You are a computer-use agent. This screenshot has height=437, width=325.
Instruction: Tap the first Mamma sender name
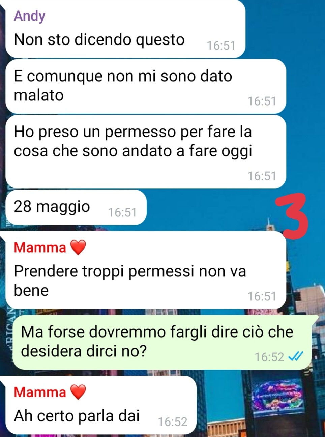tap(40, 247)
